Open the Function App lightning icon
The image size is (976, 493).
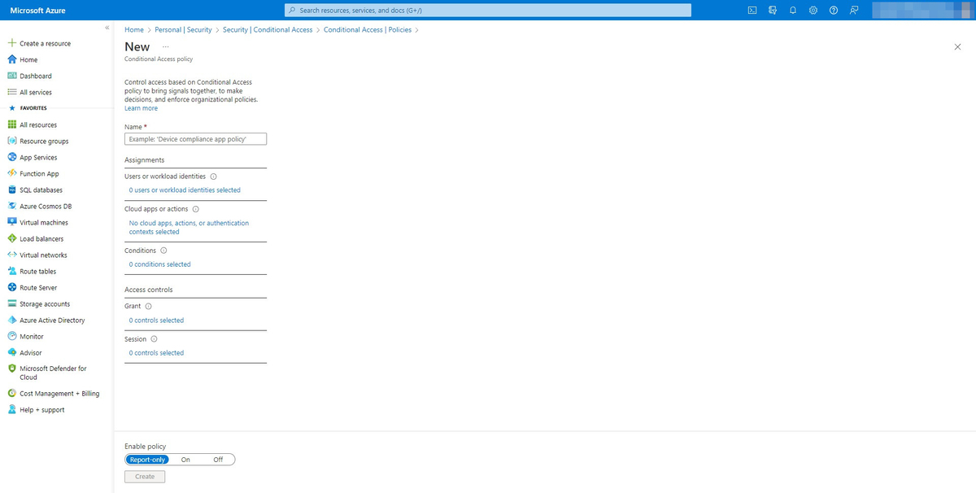(x=12, y=173)
